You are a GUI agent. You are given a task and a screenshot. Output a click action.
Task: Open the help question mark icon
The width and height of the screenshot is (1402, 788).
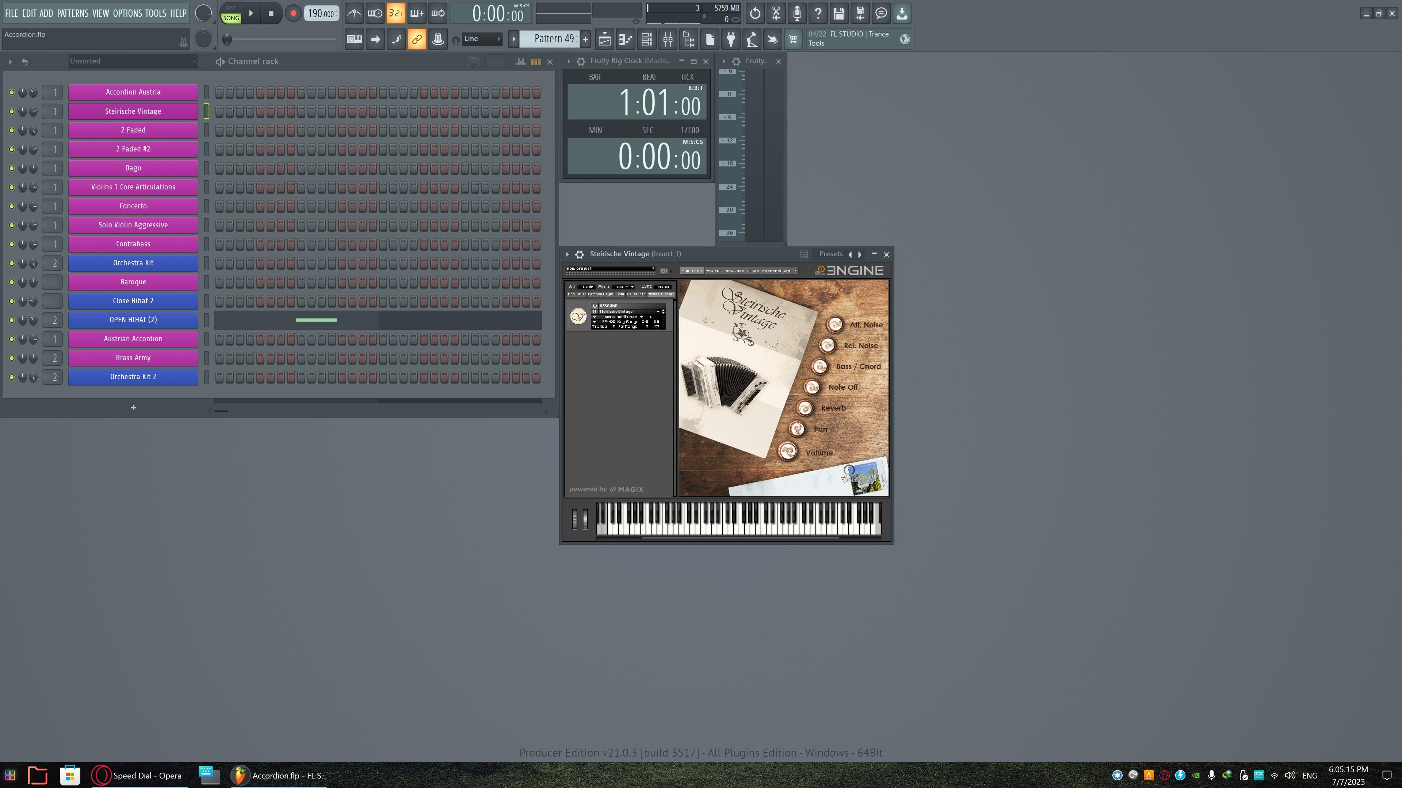tap(818, 13)
